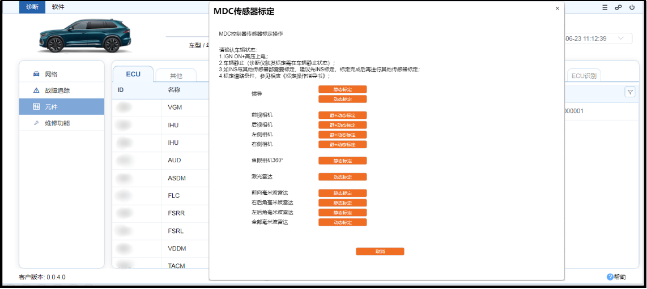The height and width of the screenshot is (289, 647).
Task: Click the ID column header
Action: tap(121, 90)
